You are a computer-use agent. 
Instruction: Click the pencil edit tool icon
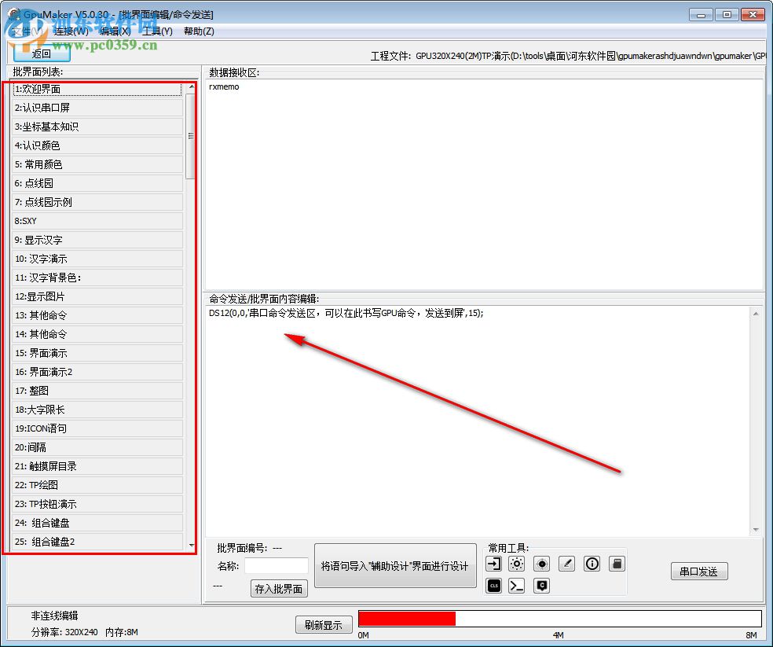click(x=566, y=563)
